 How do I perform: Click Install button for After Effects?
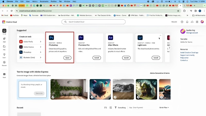coord(126,58)
